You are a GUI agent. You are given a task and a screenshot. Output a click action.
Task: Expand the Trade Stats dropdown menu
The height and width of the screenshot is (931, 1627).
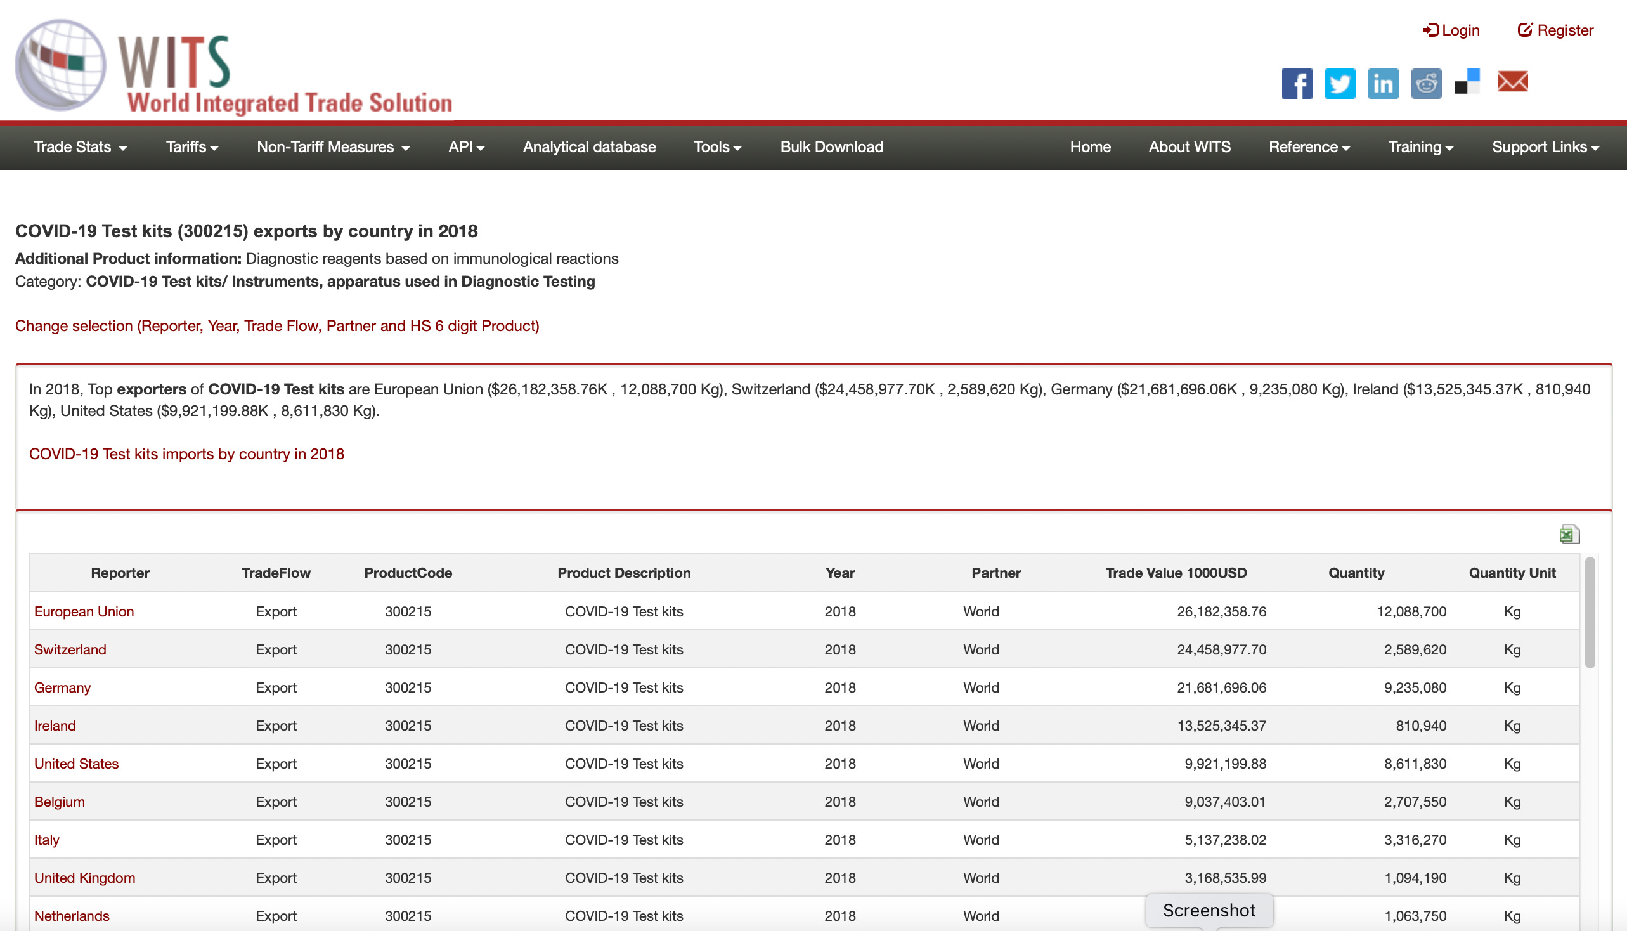(x=80, y=147)
